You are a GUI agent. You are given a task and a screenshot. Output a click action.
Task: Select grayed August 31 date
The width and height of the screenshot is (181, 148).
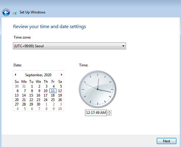pos(24,86)
